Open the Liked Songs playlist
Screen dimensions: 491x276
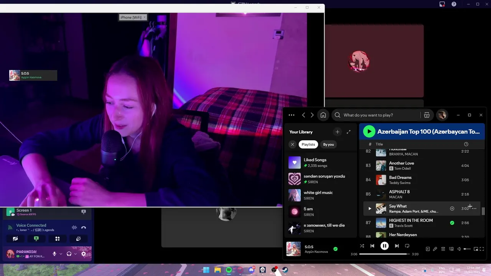(x=321, y=163)
